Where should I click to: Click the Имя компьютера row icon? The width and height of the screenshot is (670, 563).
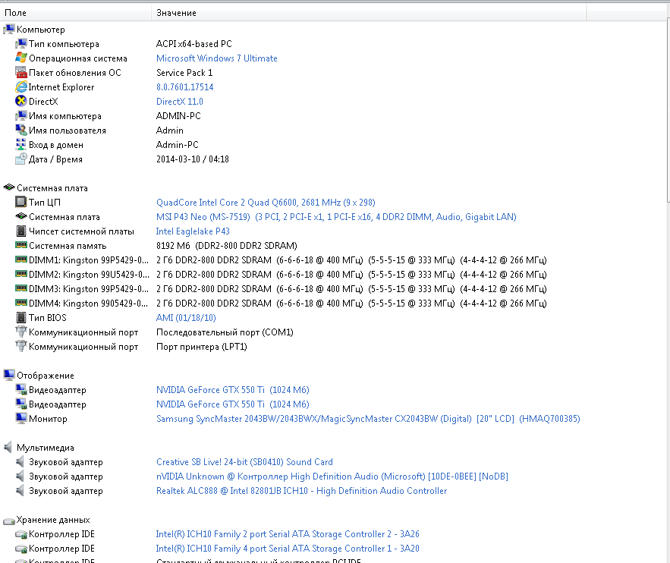pyautogui.click(x=21, y=116)
